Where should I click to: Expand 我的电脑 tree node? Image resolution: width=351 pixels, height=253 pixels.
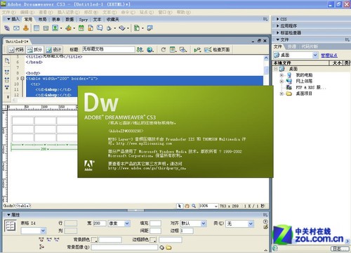pyautogui.click(x=282, y=75)
